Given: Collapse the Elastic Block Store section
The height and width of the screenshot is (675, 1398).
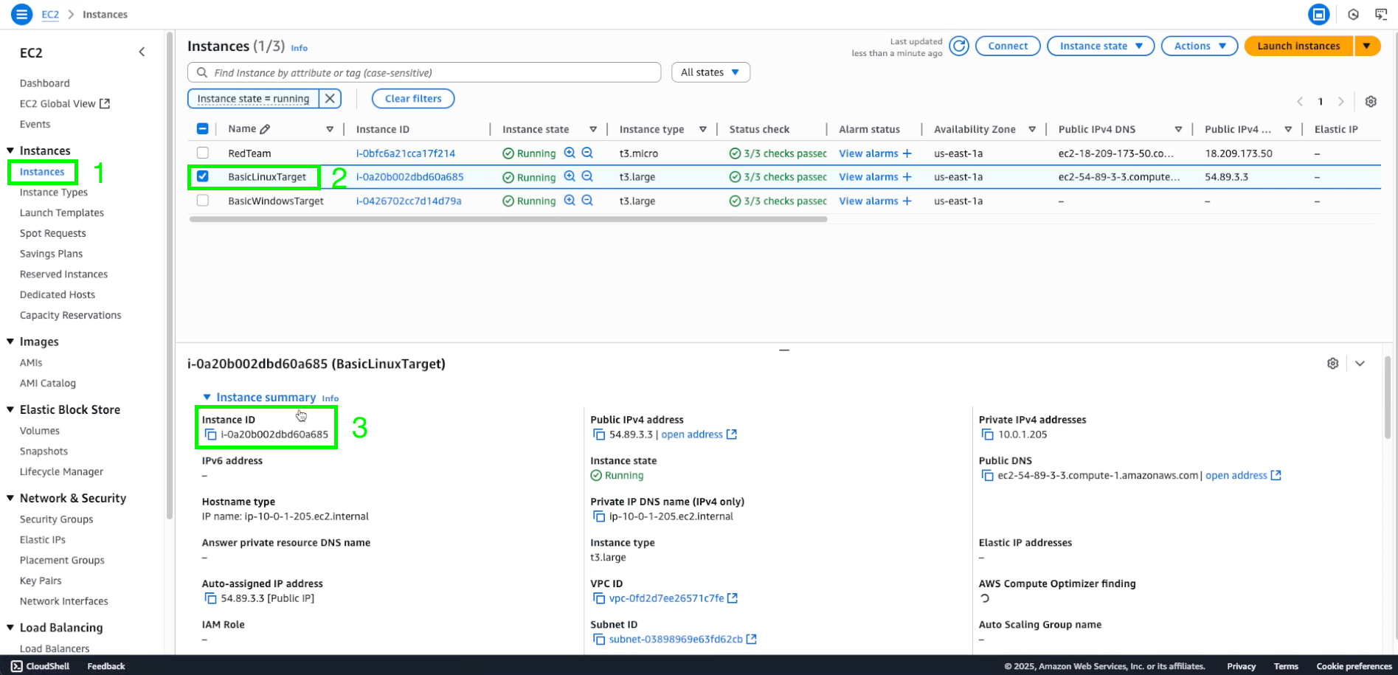Looking at the screenshot, I should tap(10, 409).
